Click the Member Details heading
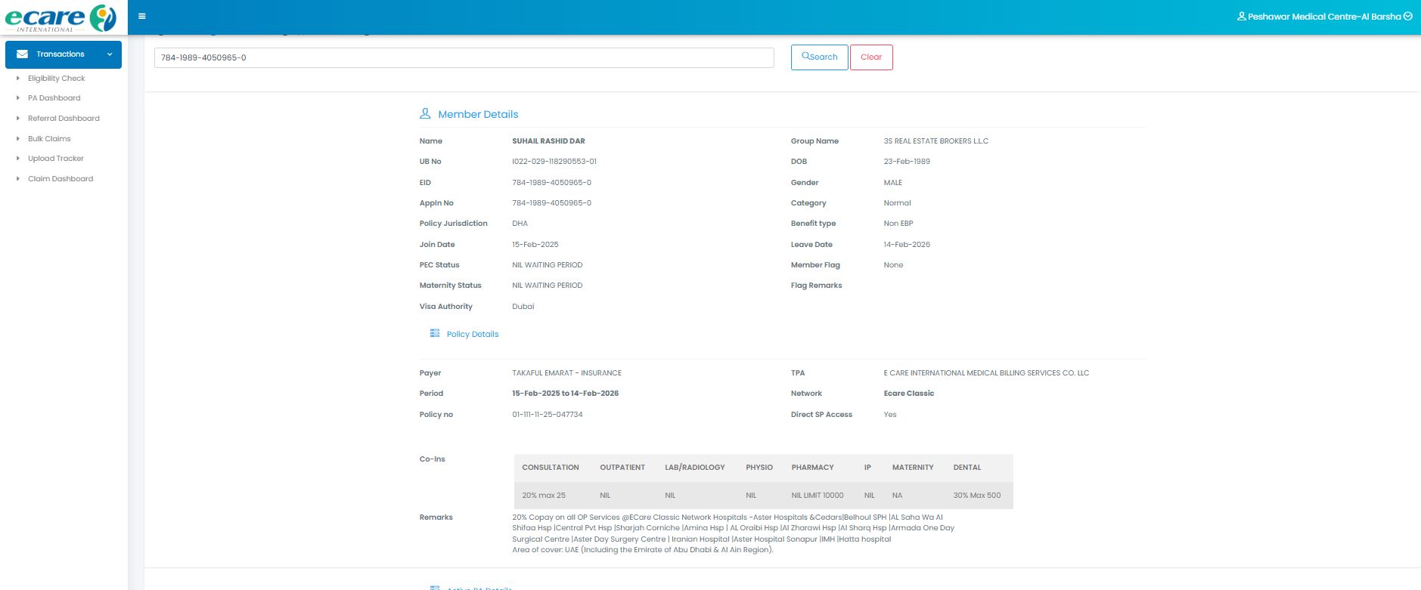The height and width of the screenshot is (590, 1421). [x=478, y=114]
